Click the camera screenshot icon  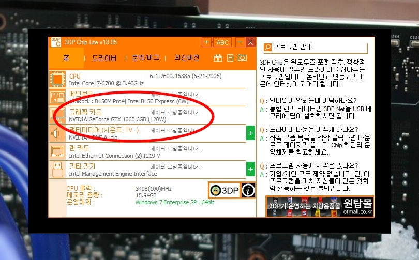click(x=243, y=57)
